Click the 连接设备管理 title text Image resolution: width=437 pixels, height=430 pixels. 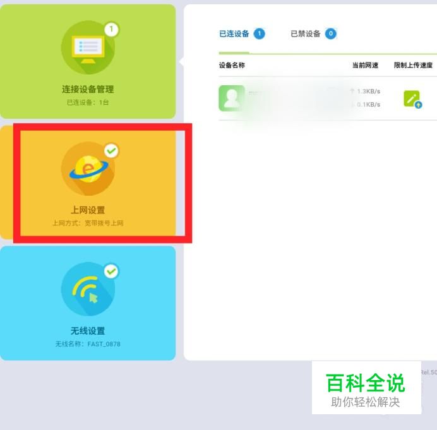[88, 89]
